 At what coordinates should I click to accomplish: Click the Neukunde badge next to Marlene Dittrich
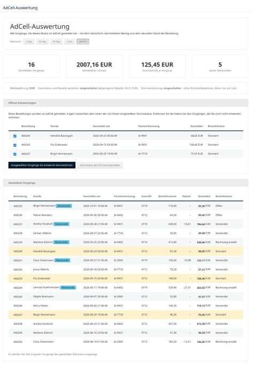(61, 242)
